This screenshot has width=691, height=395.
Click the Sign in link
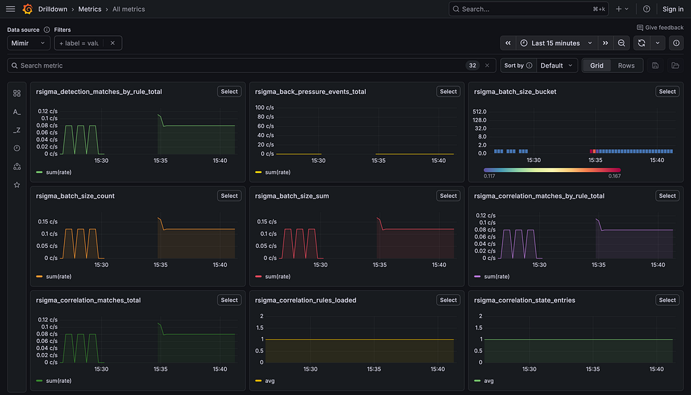coord(673,9)
